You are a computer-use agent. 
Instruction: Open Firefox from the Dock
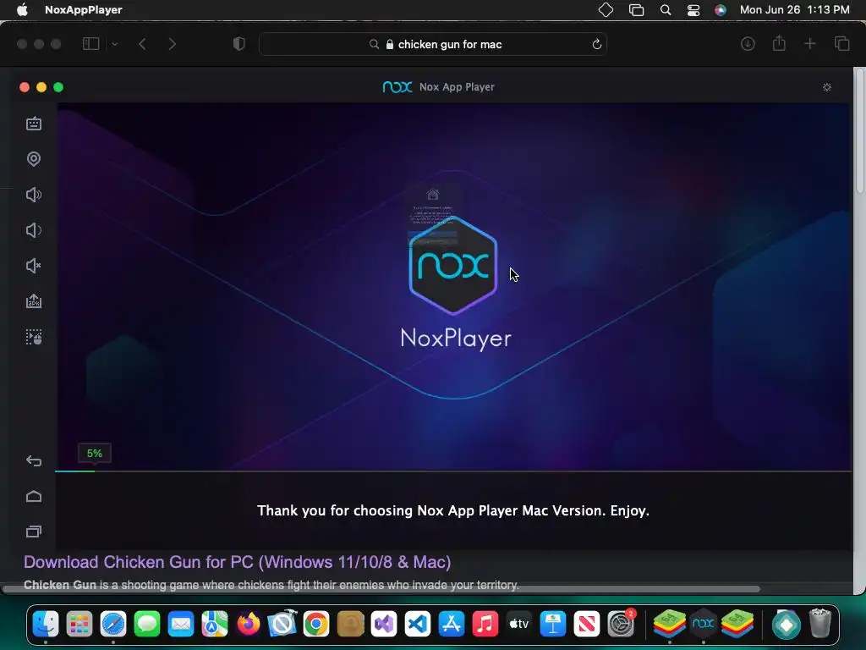click(x=249, y=625)
